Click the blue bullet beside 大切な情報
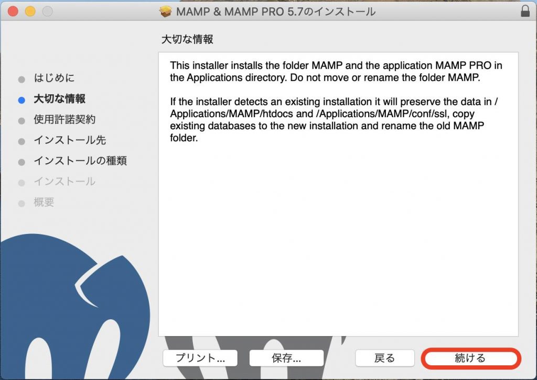 pyautogui.click(x=22, y=100)
